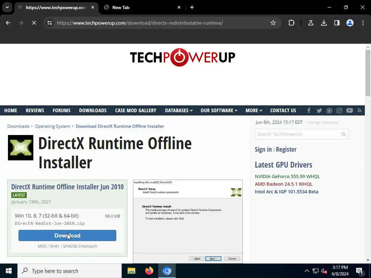Open NVIDIA GeForce 555.99 WHQL driver link
371x278 pixels.
point(287,176)
